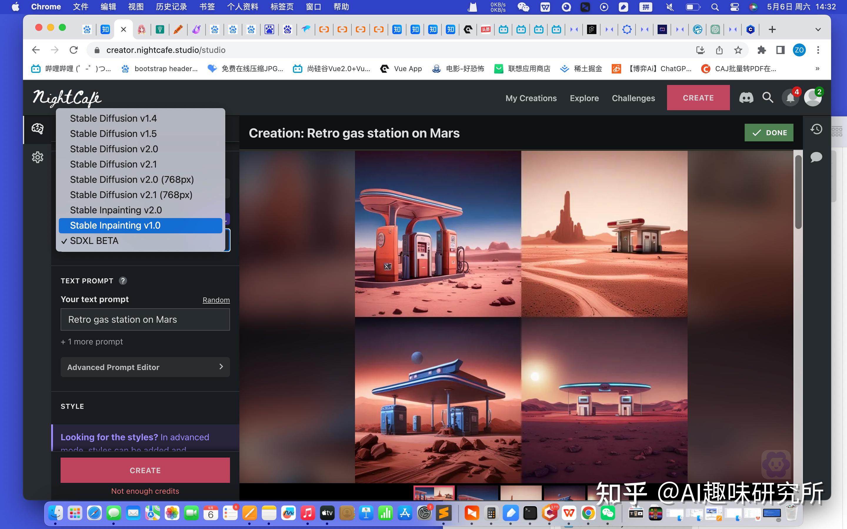
Task: Click the Retro gas station text prompt field
Action: point(145,319)
